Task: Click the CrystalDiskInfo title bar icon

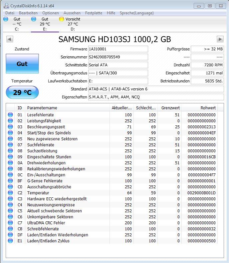Action: click(x=6, y=6)
